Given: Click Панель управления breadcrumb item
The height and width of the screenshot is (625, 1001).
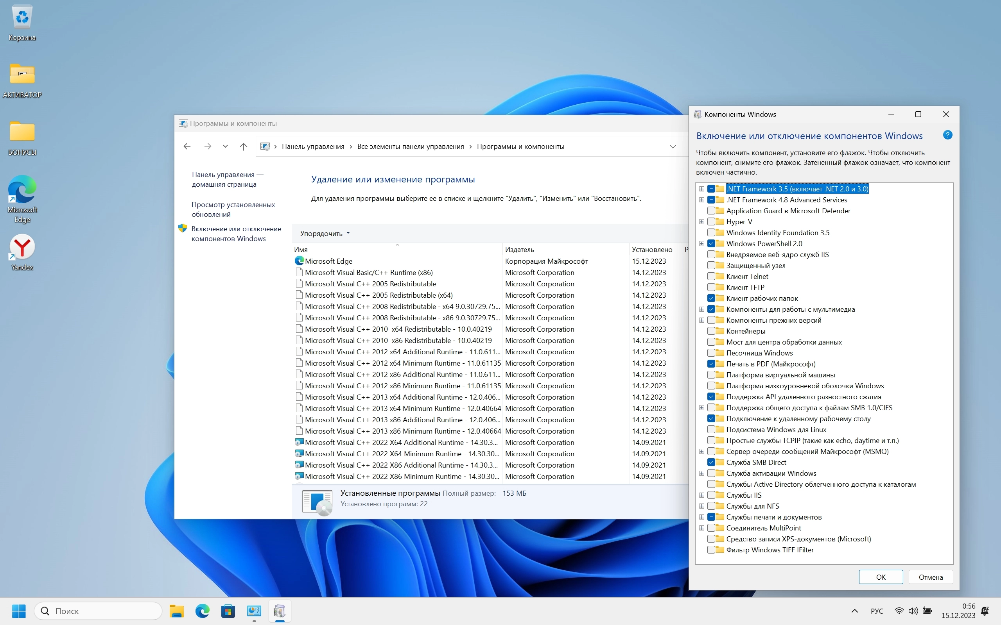Looking at the screenshot, I should (x=313, y=146).
